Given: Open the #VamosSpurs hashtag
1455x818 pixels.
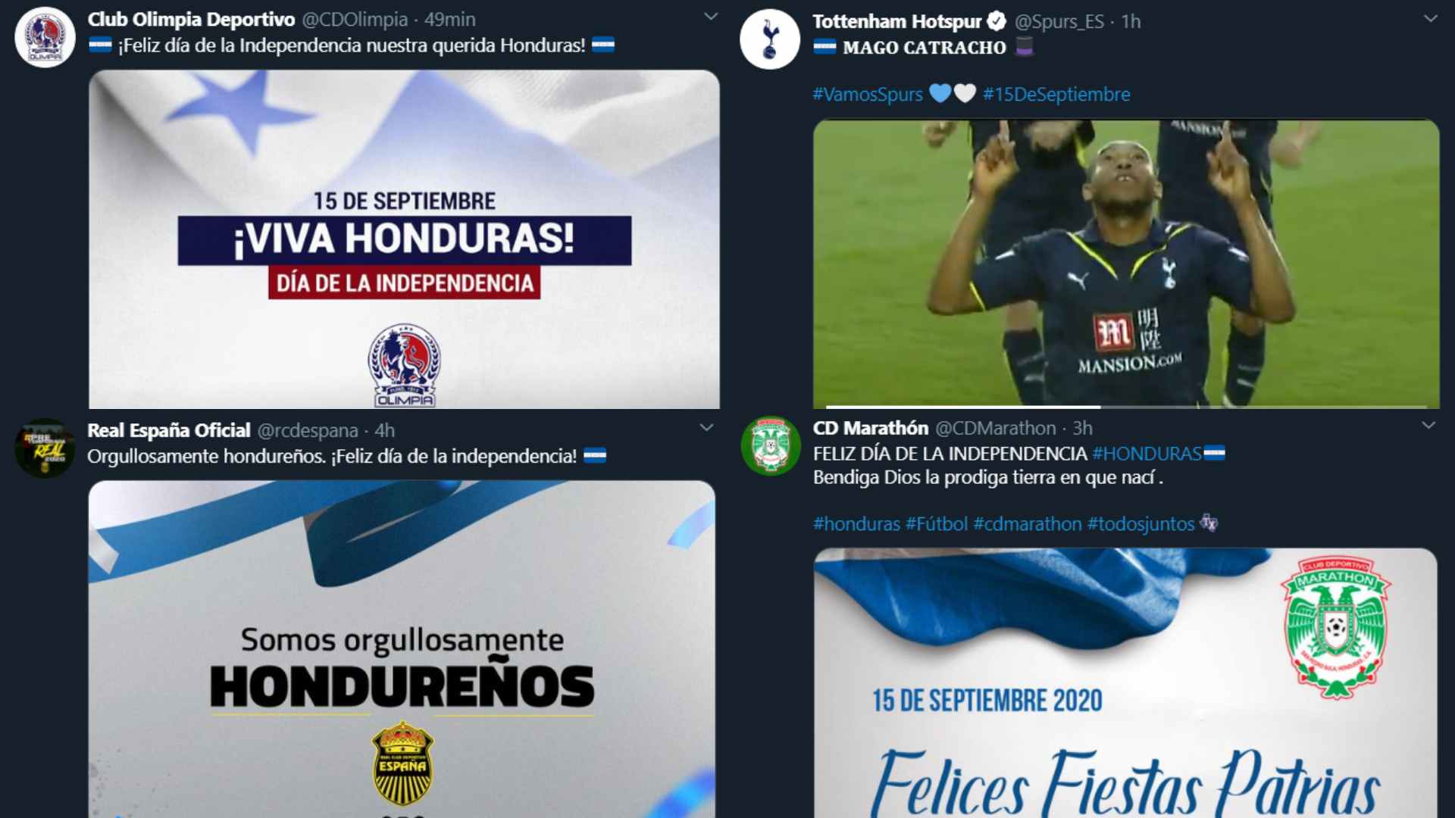Looking at the screenshot, I should [868, 94].
